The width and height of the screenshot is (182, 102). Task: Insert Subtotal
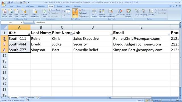[151, 12]
